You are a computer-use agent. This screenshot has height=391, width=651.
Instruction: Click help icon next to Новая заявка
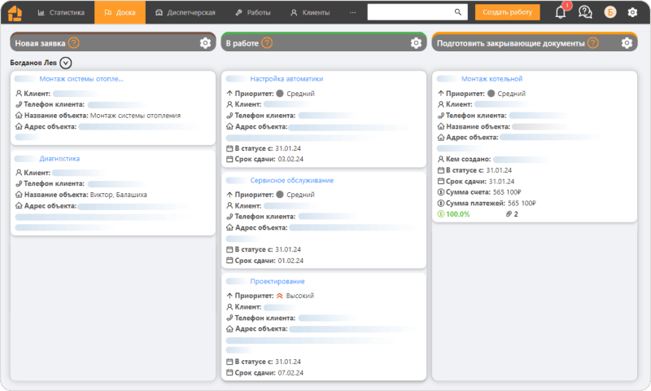74,43
